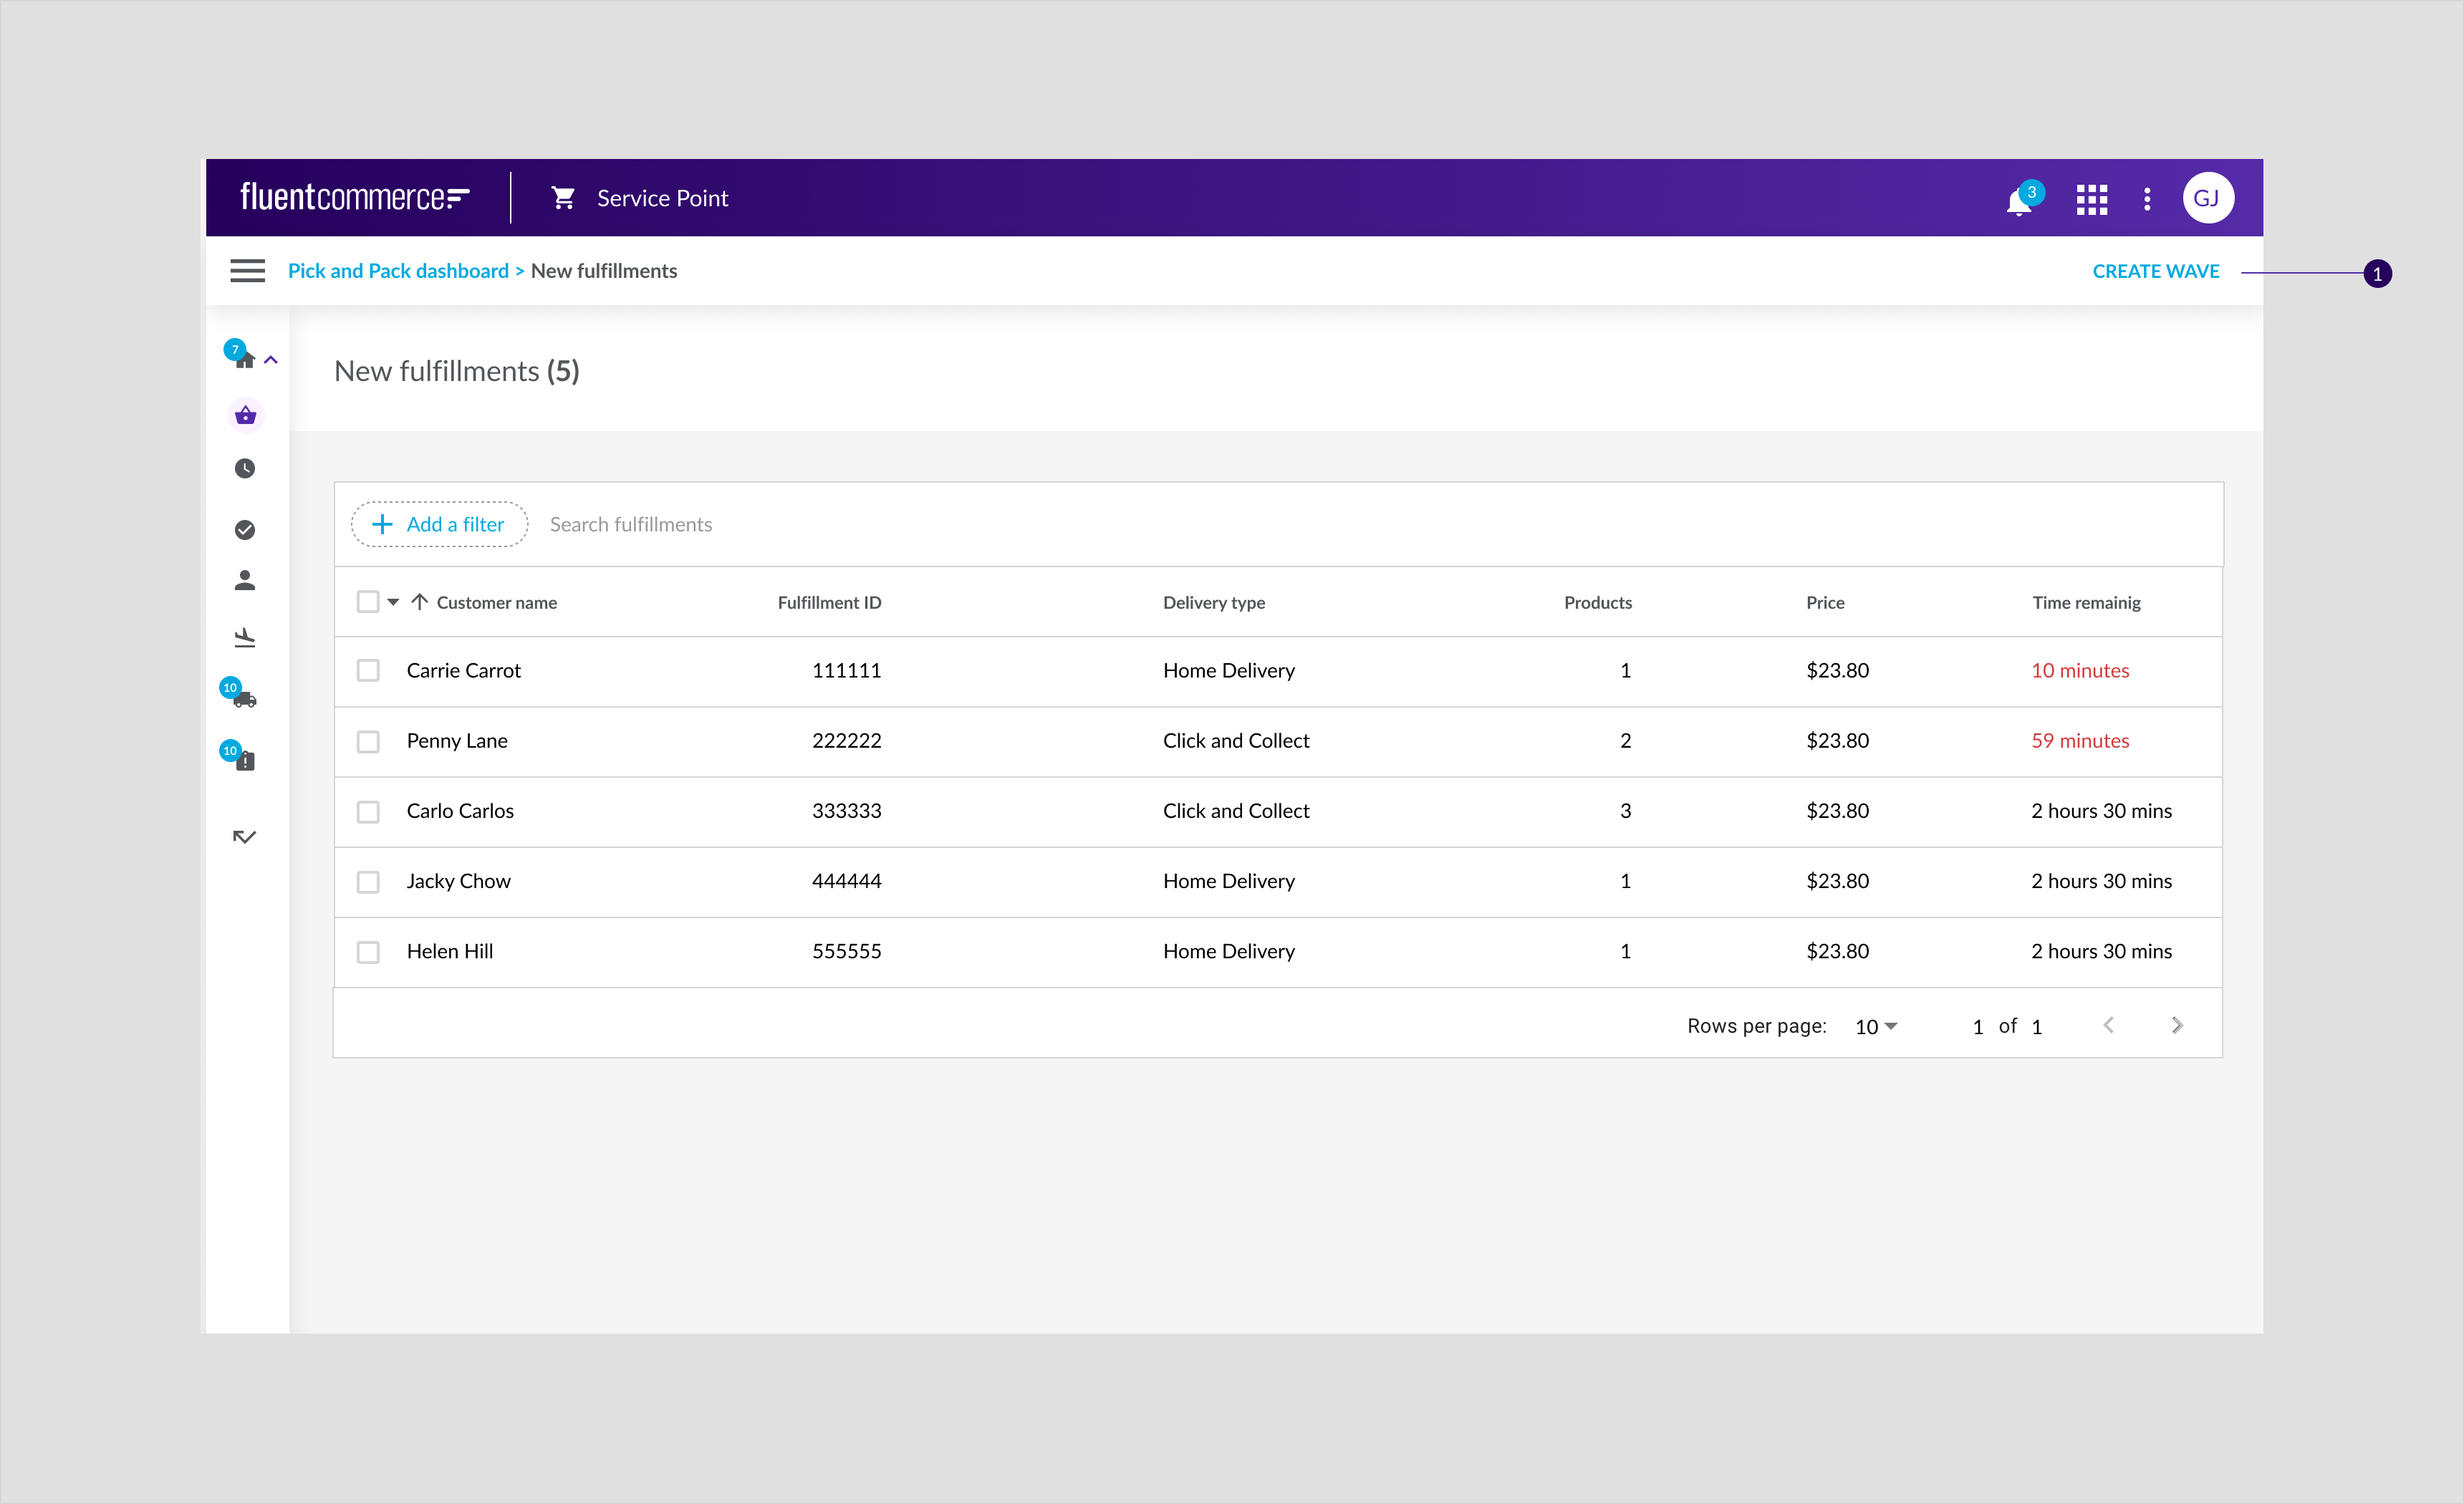Tick the Helen Hill row checkbox

click(368, 951)
